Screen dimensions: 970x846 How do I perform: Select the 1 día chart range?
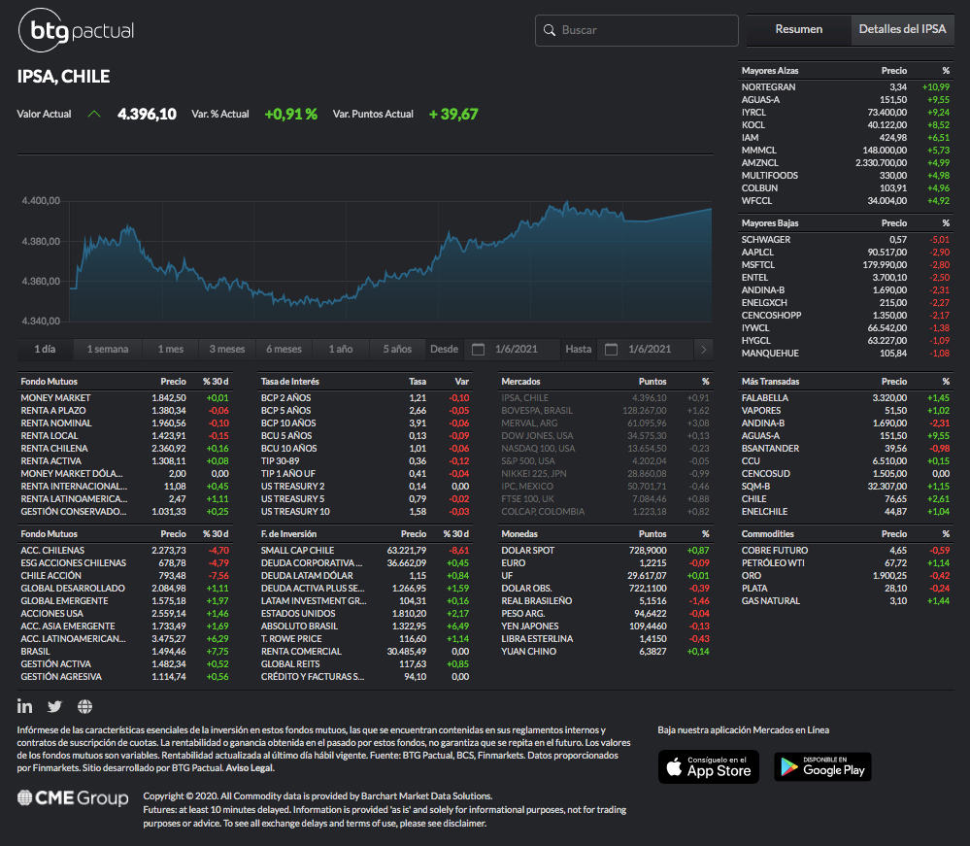pos(46,349)
